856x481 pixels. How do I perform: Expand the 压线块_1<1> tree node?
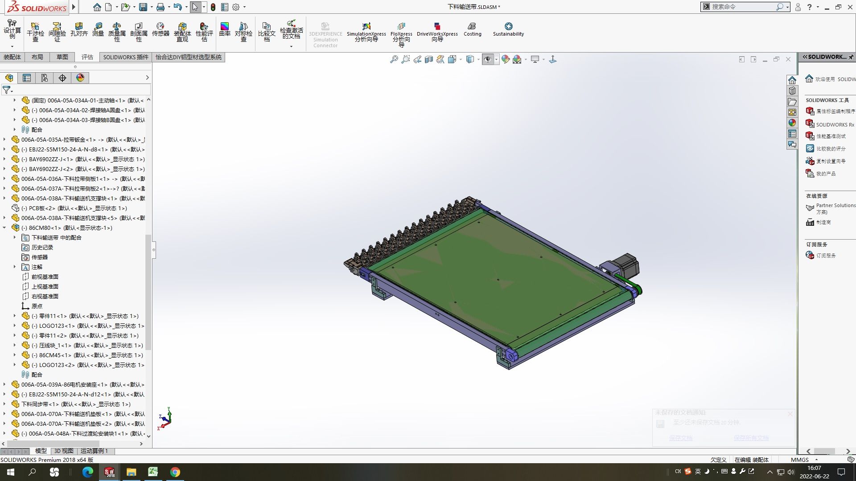(x=15, y=345)
